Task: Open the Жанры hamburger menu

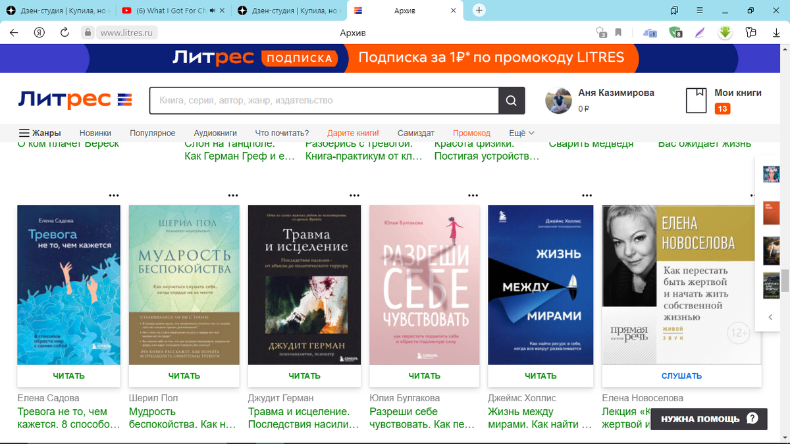Action: coord(39,133)
